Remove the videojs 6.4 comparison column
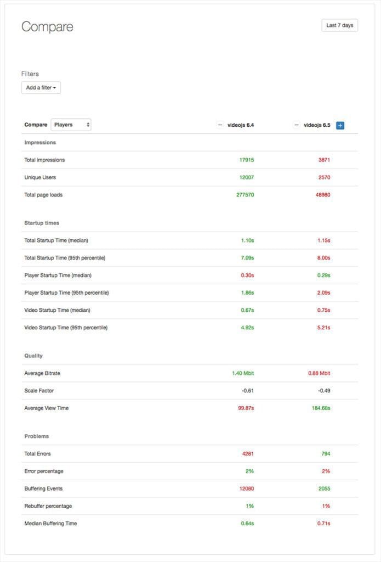 click(x=221, y=125)
